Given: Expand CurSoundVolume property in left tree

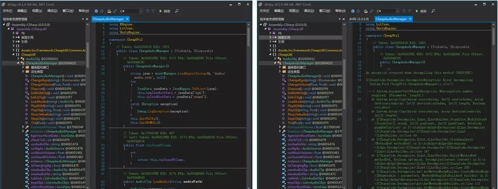Looking at the screenshot, I should coord(23,127).
